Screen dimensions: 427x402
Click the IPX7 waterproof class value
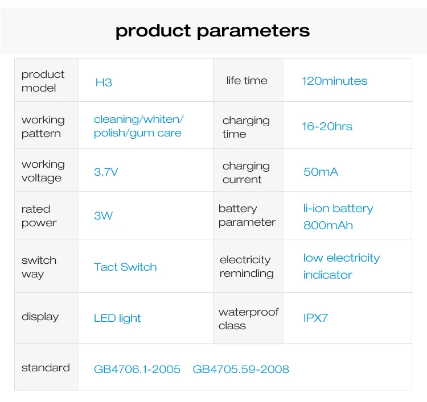(x=315, y=318)
